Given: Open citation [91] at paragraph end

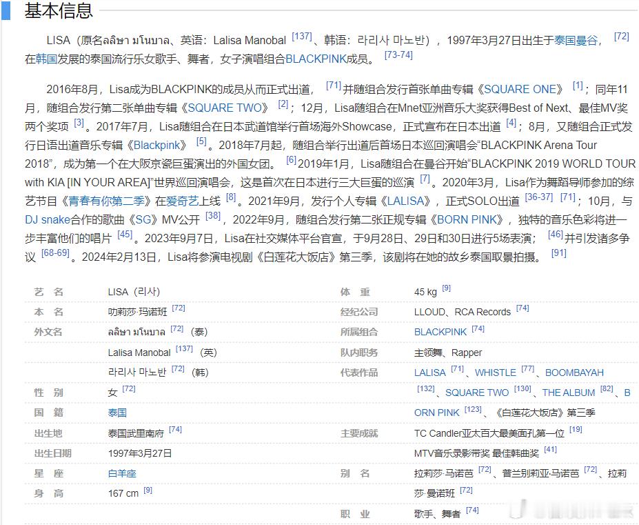Looking at the screenshot, I should point(559,253).
